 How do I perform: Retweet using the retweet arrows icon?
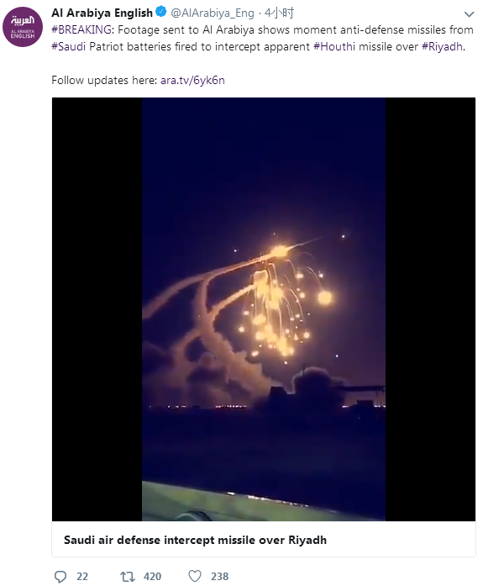(x=128, y=576)
